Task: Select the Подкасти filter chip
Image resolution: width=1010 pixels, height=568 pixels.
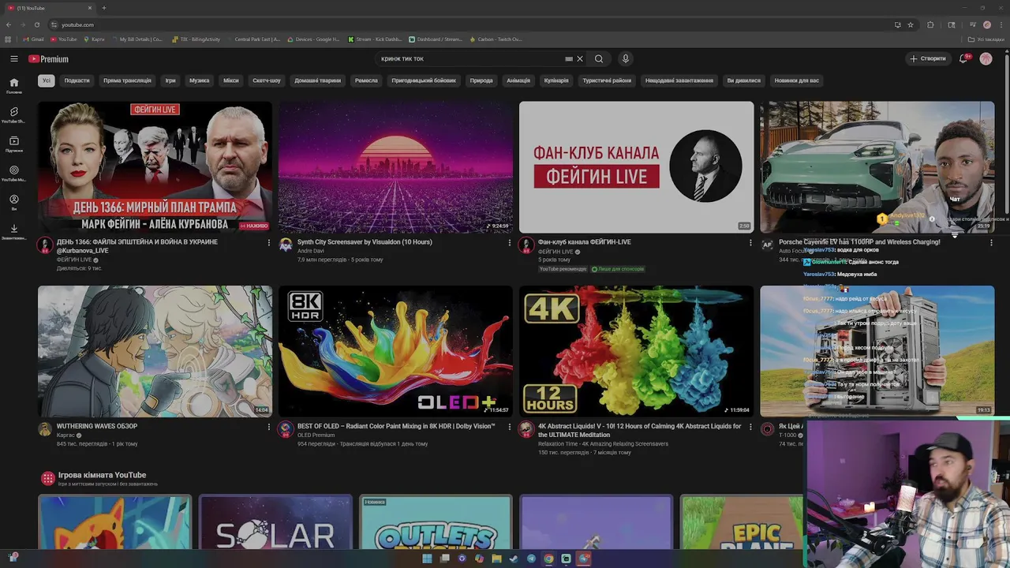Action: pyautogui.click(x=77, y=80)
